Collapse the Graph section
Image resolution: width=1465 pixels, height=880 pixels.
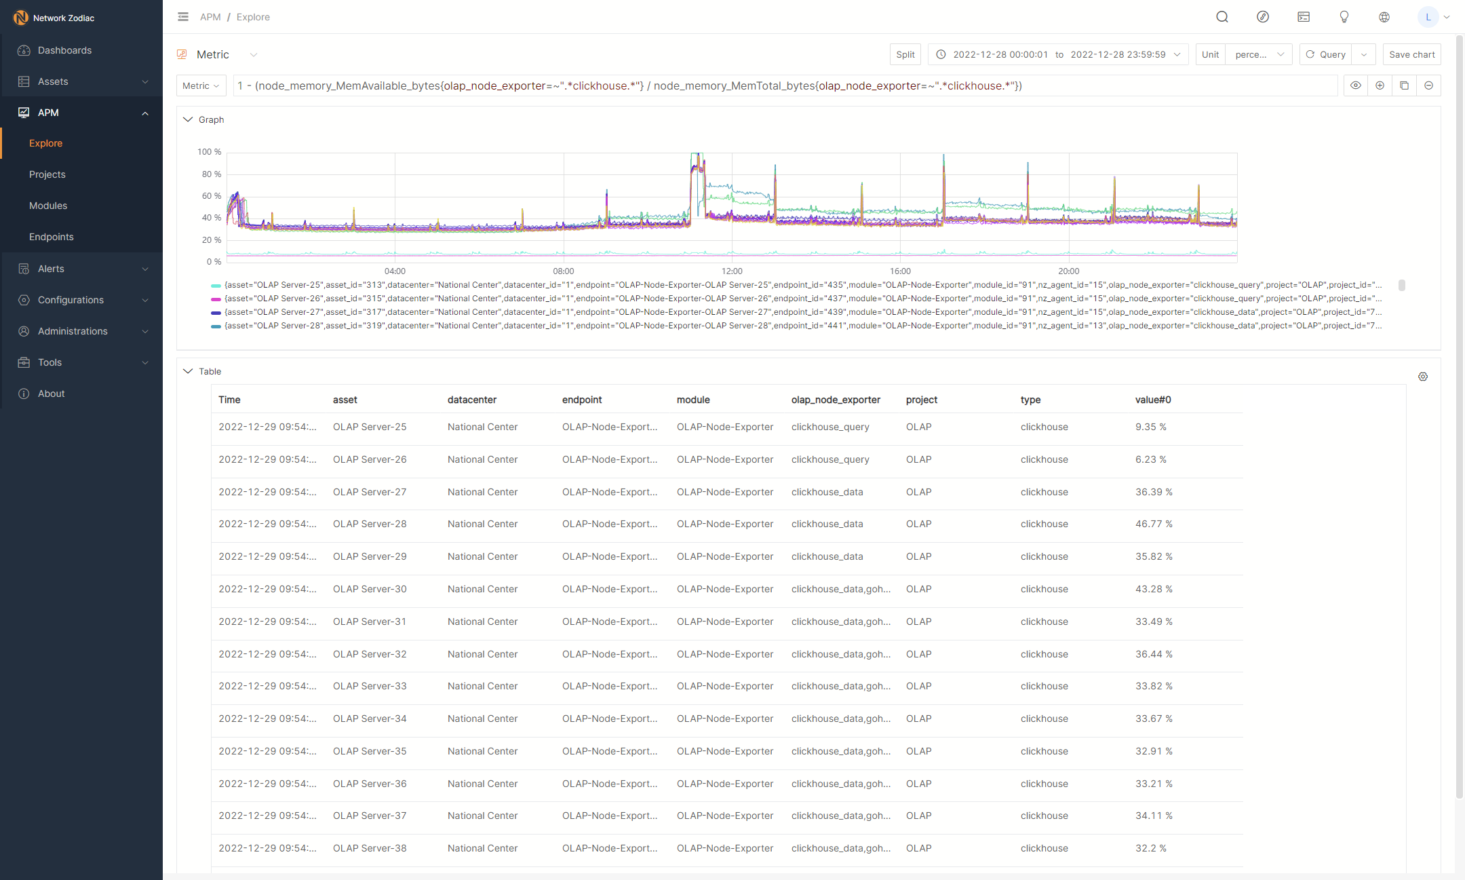[188, 119]
